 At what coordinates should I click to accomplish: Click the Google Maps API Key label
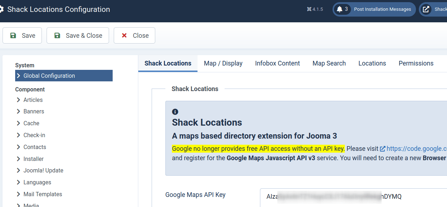coord(195,195)
